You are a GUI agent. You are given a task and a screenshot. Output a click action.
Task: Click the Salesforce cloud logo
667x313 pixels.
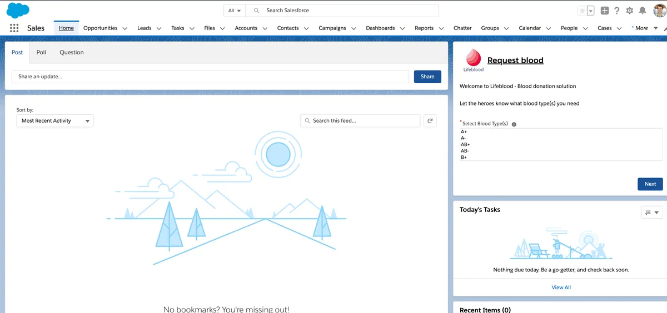click(x=18, y=11)
